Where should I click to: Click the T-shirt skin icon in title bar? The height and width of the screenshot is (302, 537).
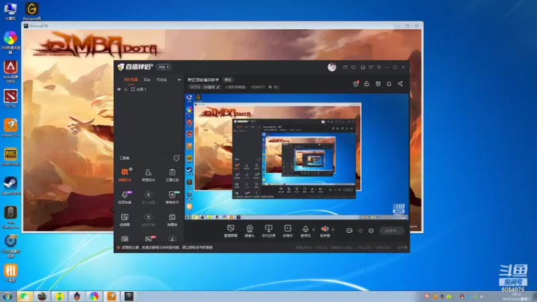coord(371,67)
